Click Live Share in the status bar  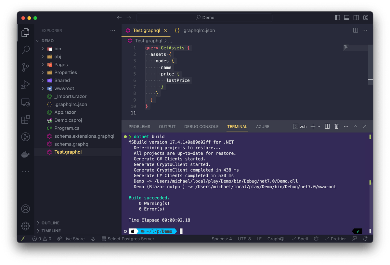point(71,239)
